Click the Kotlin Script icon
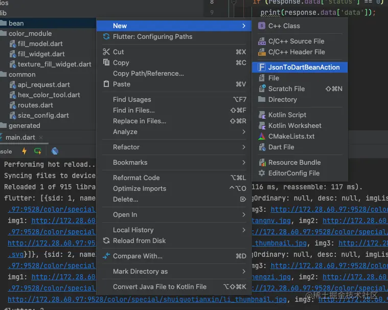The height and width of the screenshot is (310, 388). [262, 115]
